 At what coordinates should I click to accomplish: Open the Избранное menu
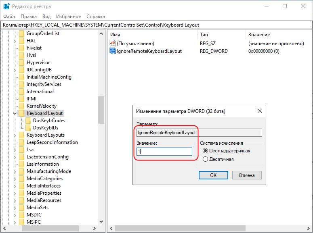tap(69, 17)
